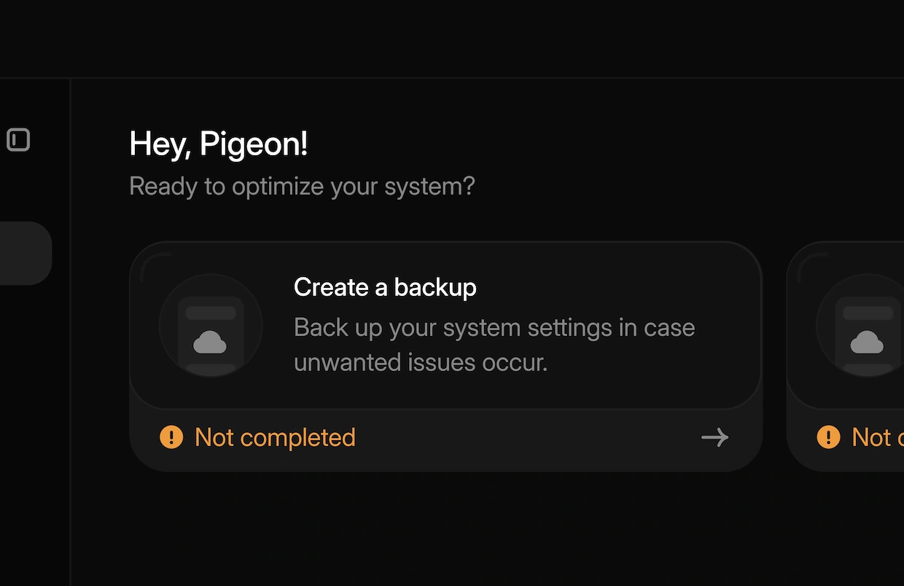Click the cloud icon on the second card
The image size is (904, 586).
[867, 341]
